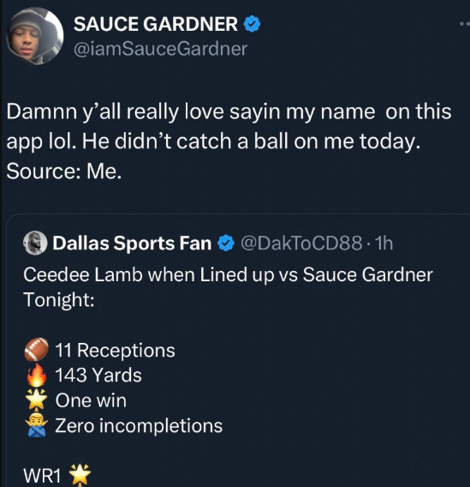Click the football emoji beside 11 Receptions

click(36, 350)
